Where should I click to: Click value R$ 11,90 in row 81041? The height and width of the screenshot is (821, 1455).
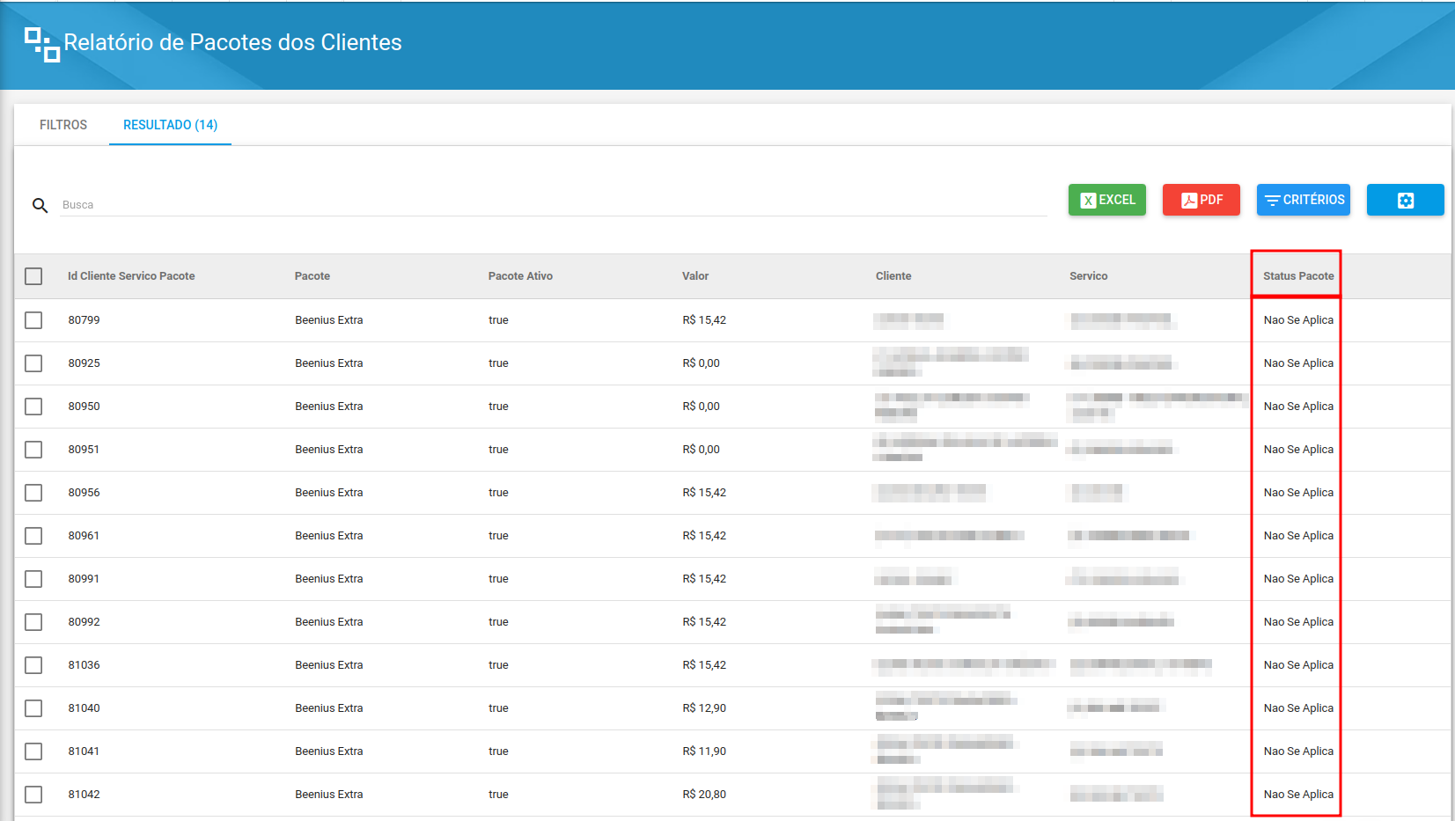click(704, 751)
